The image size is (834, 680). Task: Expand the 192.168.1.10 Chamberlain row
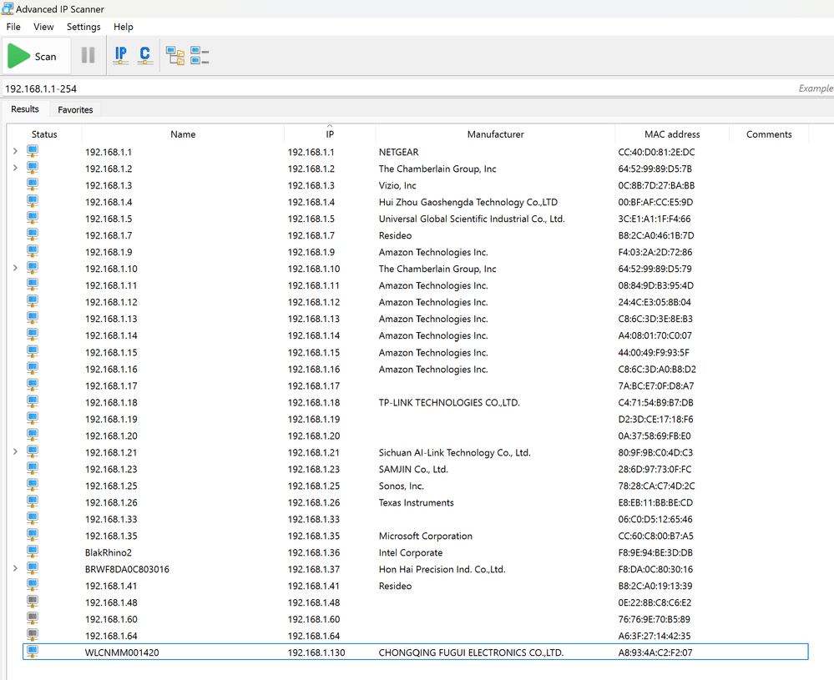[x=15, y=268]
